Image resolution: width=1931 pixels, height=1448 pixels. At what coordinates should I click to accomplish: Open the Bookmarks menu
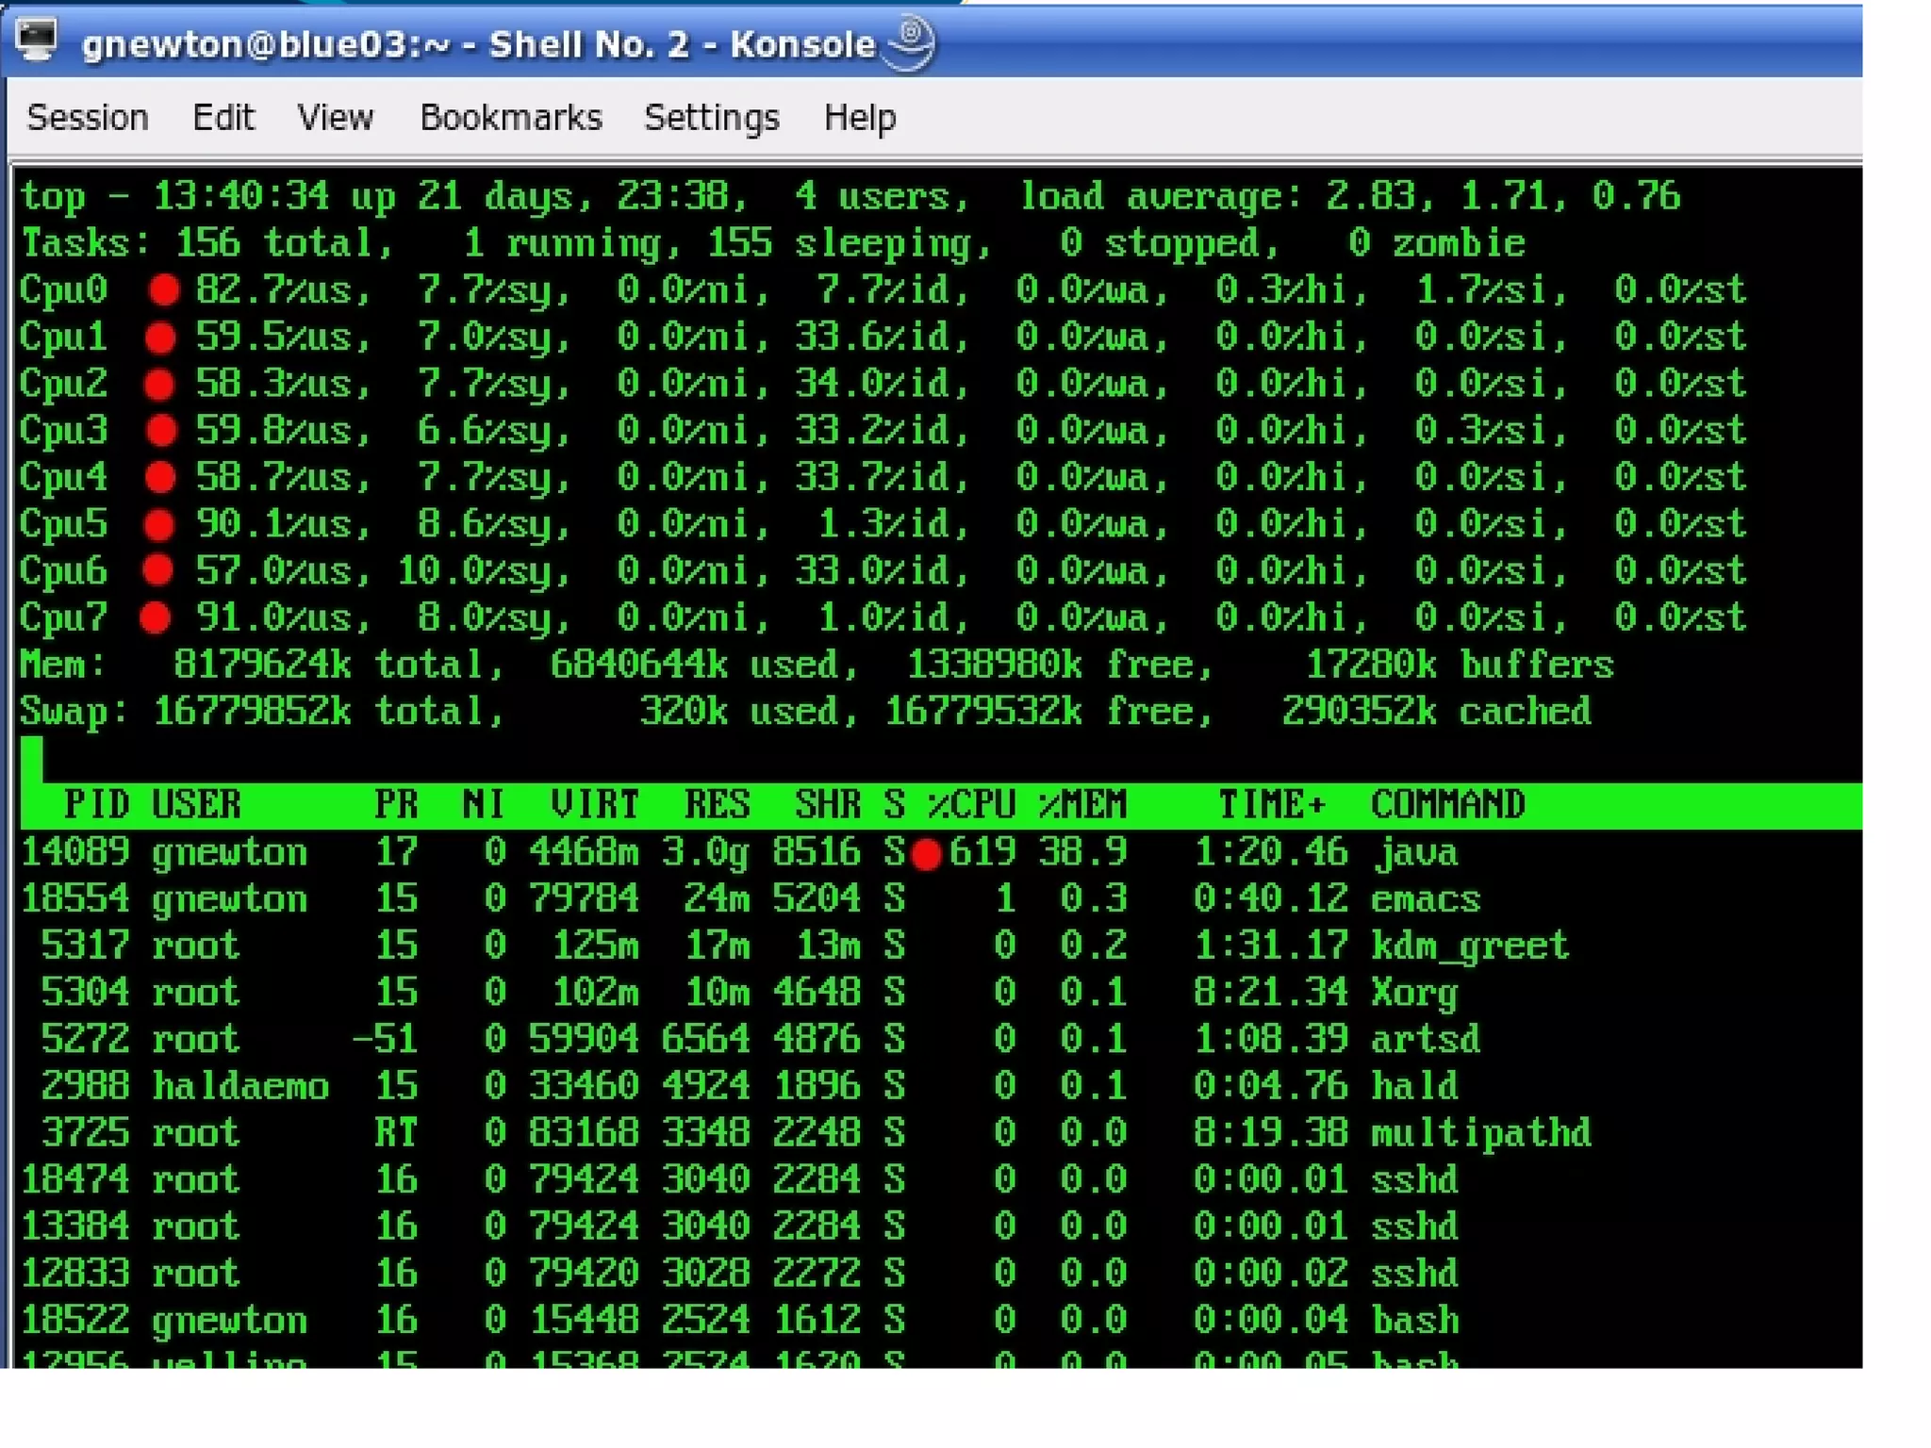click(510, 118)
